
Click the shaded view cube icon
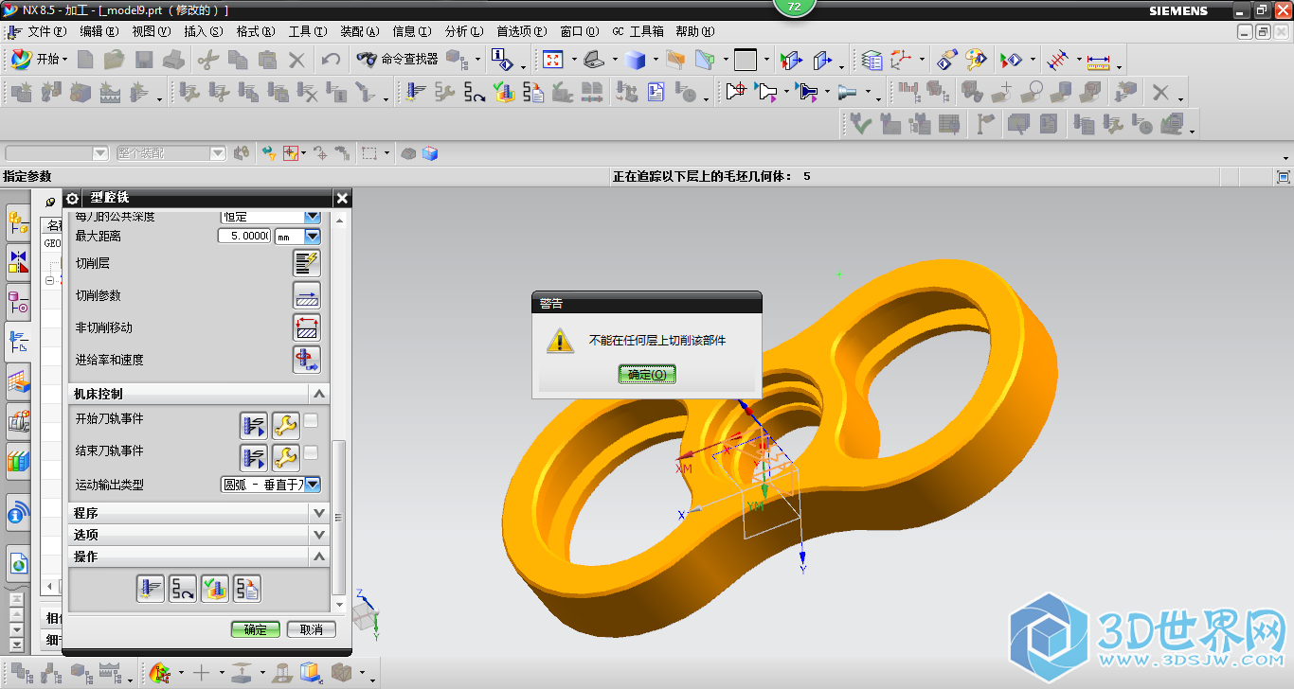(635, 60)
